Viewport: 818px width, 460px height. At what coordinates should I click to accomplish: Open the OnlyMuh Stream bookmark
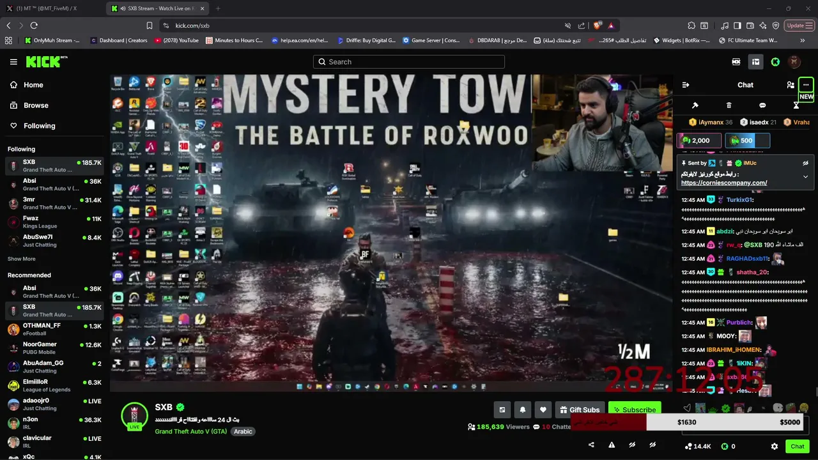pos(52,40)
